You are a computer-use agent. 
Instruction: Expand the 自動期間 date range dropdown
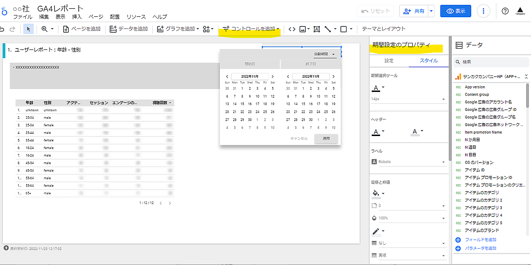pos(325,54)
